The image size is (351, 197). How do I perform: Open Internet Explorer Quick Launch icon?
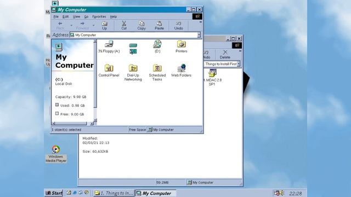pyautogui.click(x=75, y=193)
